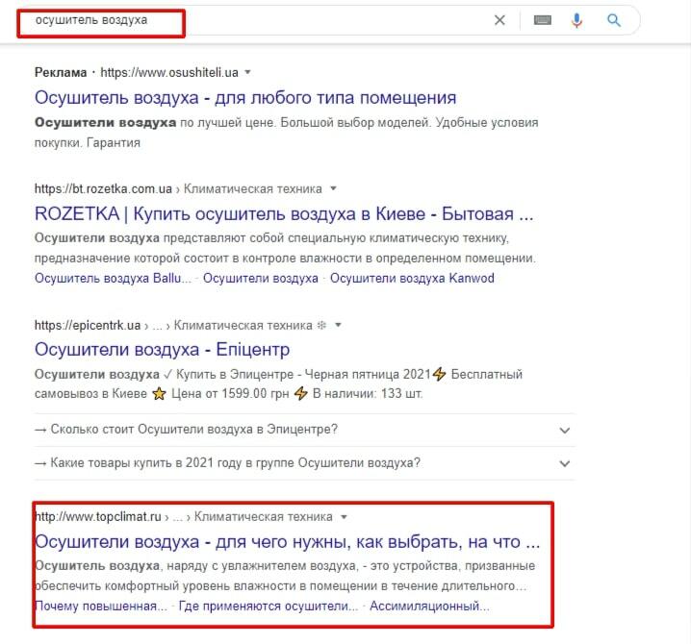Follow sitelink "Ассимиляционный..."
This screenshot has height=644, width=691.
coord(429,607)
